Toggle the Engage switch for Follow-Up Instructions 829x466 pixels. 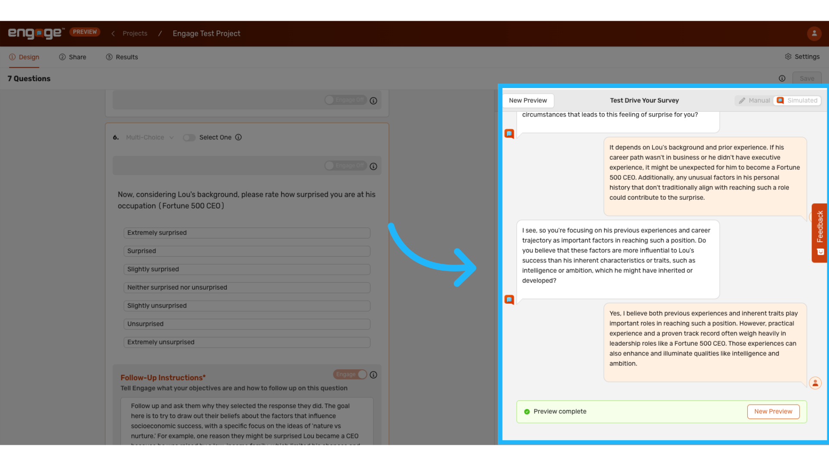(x=350, y=375)
